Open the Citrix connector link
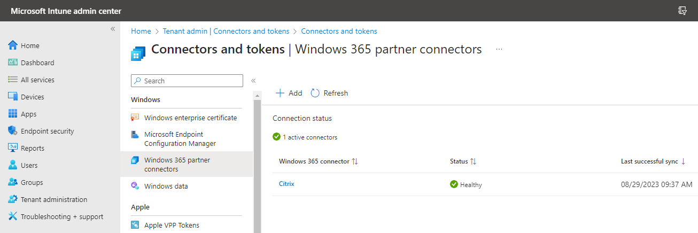Screen dimensions: 698x233 coord(286,184)
